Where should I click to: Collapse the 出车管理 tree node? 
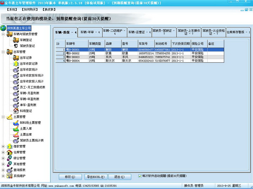click(3, 52)
